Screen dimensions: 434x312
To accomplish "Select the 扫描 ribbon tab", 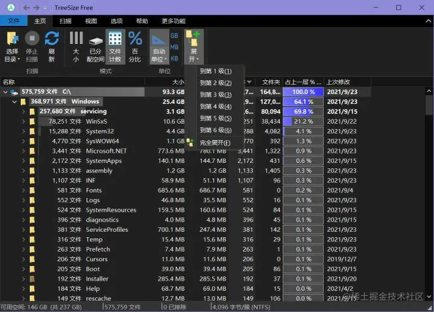I will [x=66, y=21].
